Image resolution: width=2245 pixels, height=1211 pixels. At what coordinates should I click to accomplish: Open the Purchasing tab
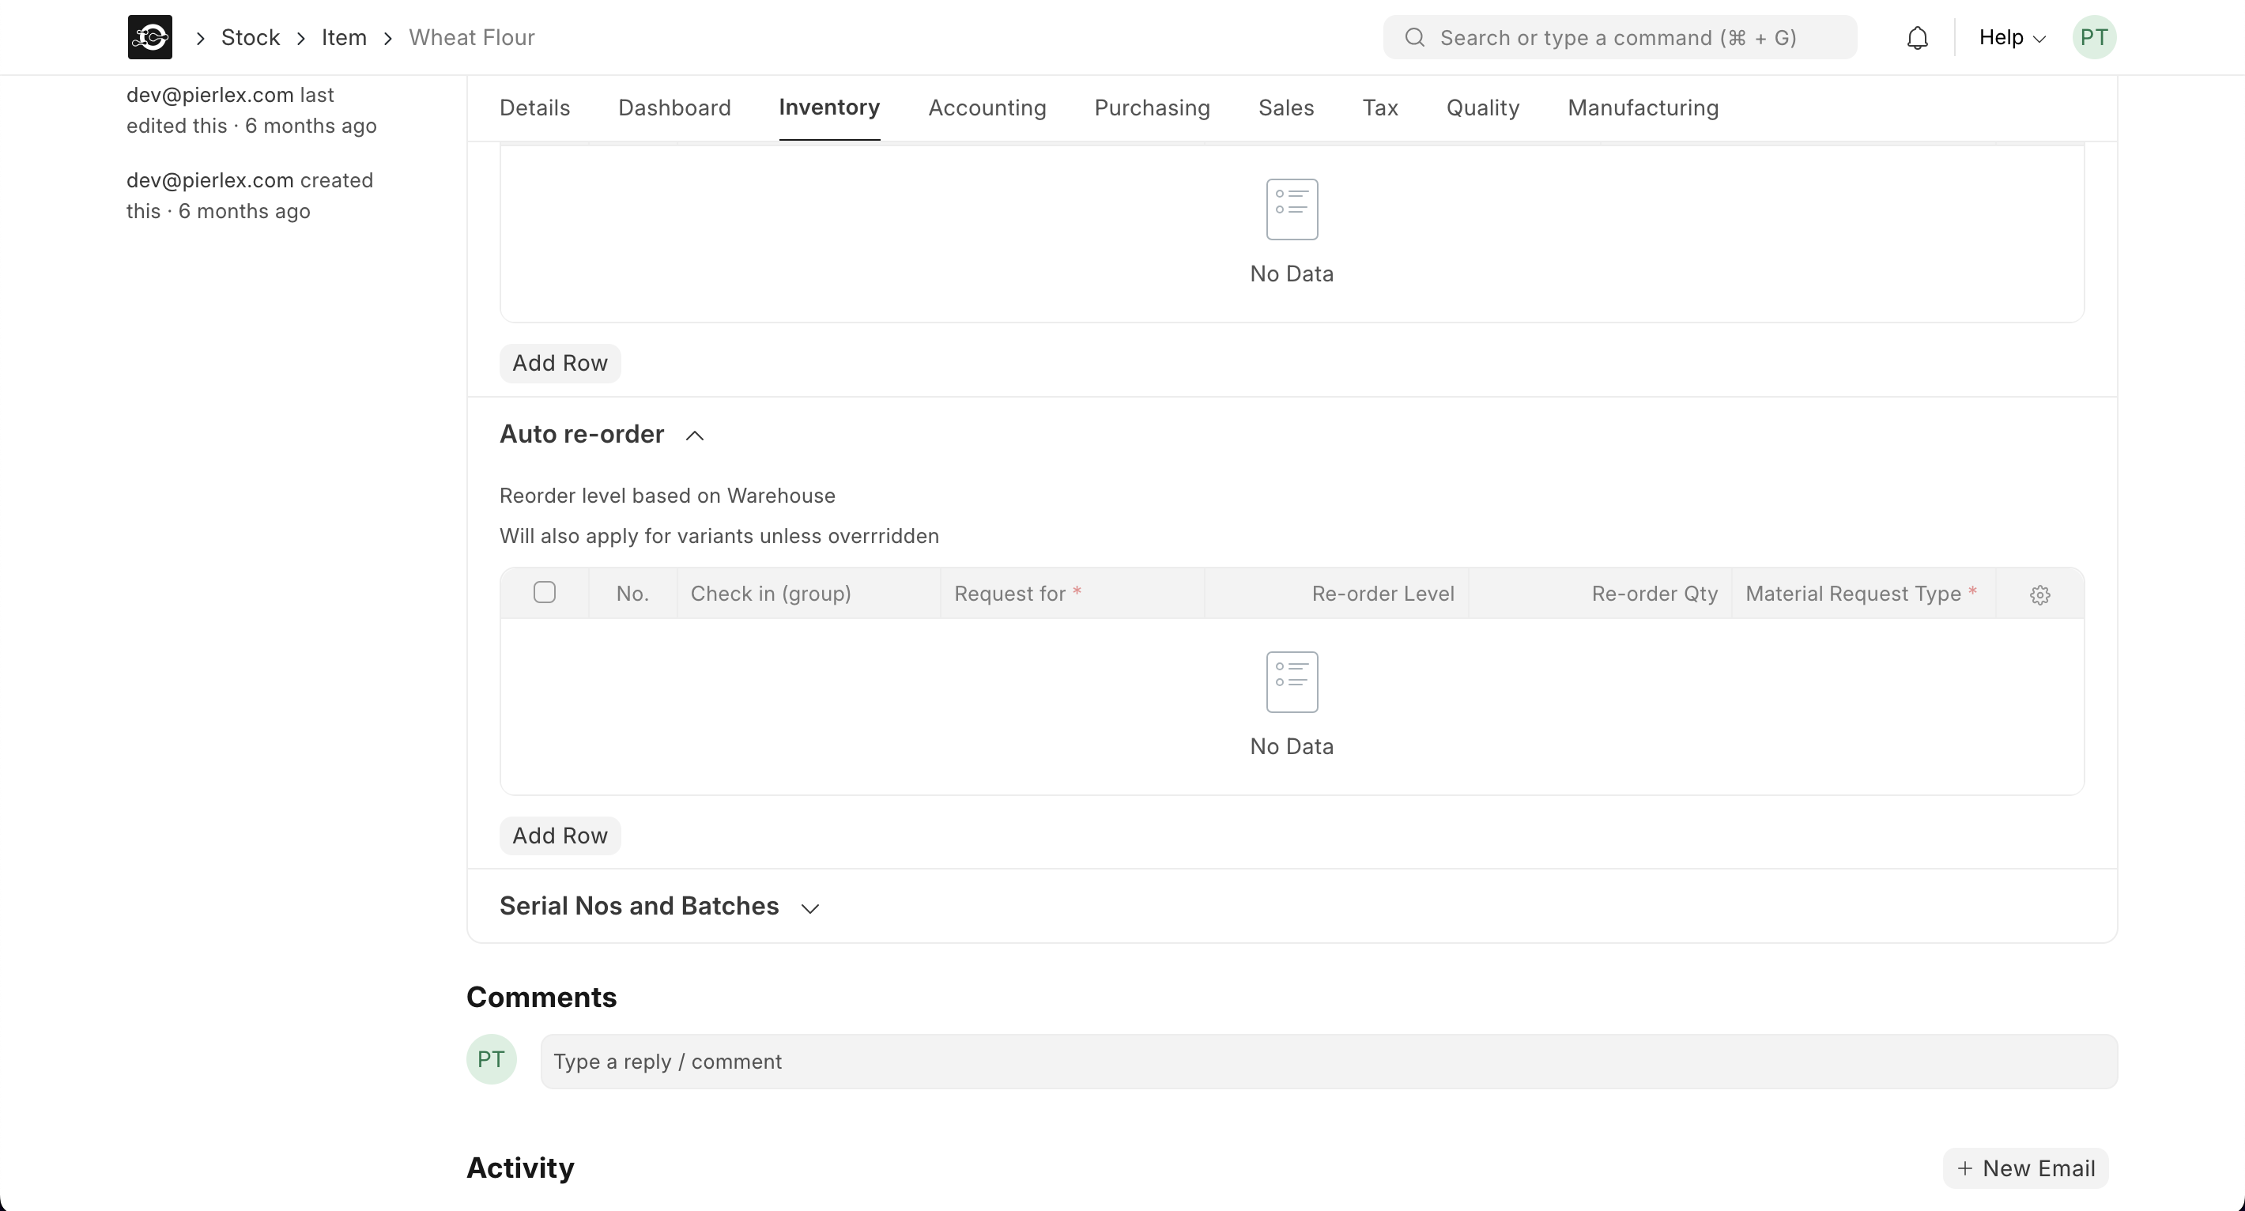(x=1151, y=108)
